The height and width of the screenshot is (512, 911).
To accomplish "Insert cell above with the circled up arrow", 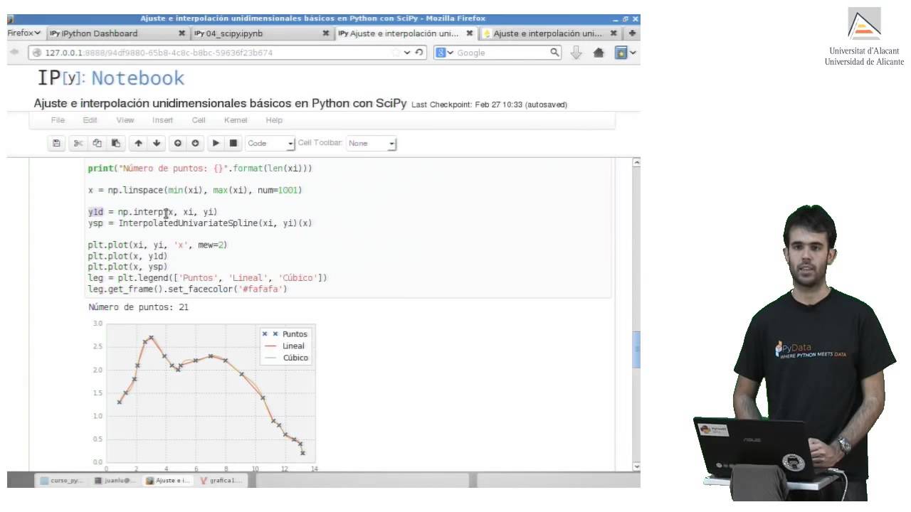I will pyautogui.click(x=178, y=143).
